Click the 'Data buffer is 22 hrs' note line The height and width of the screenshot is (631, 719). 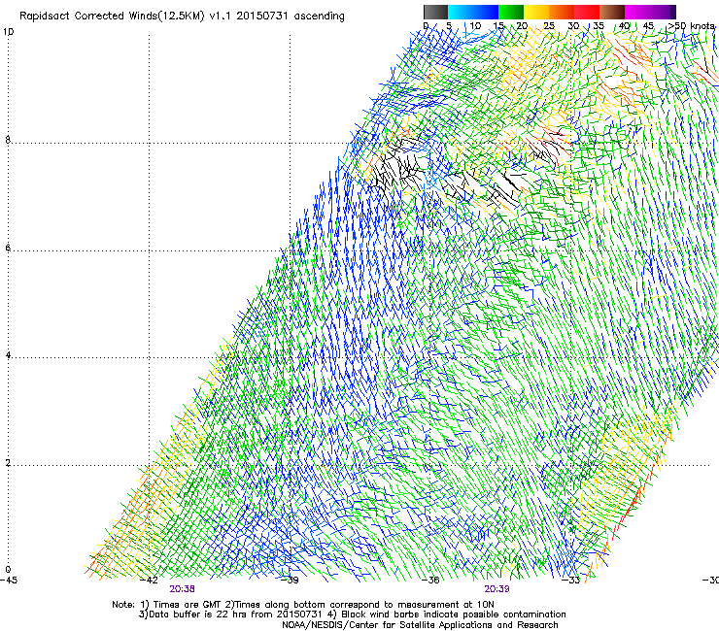tap(353, 614)
